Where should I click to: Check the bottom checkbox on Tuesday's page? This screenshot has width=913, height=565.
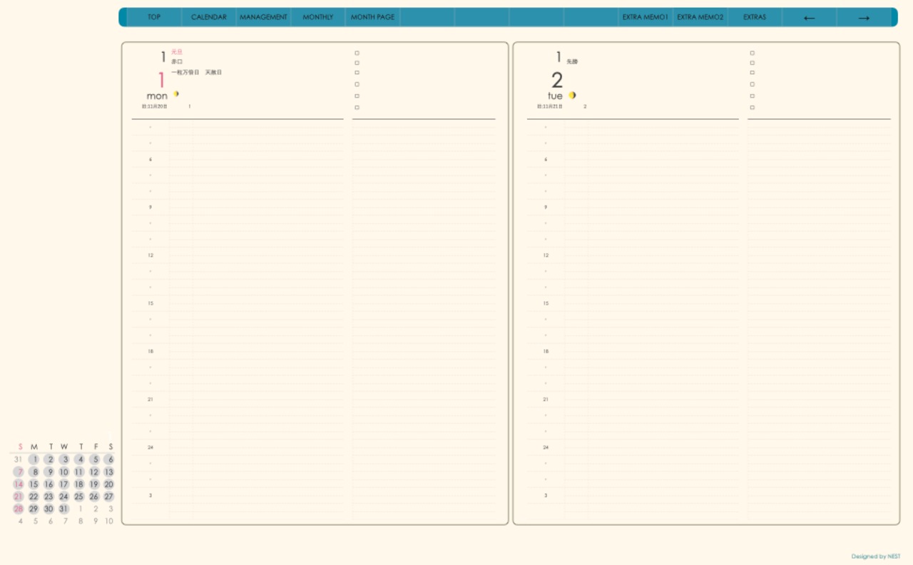point(752,108)
